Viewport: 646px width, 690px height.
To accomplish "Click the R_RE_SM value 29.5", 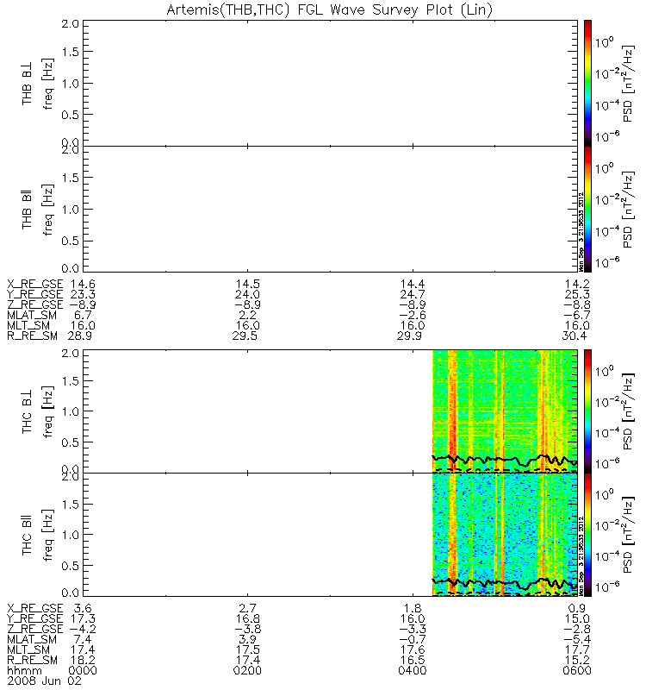I will 245,336.
